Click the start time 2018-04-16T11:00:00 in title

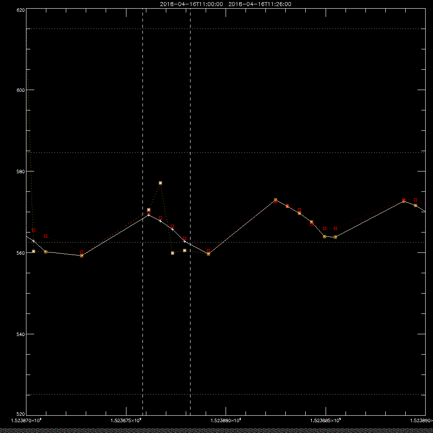pos(191,4)
